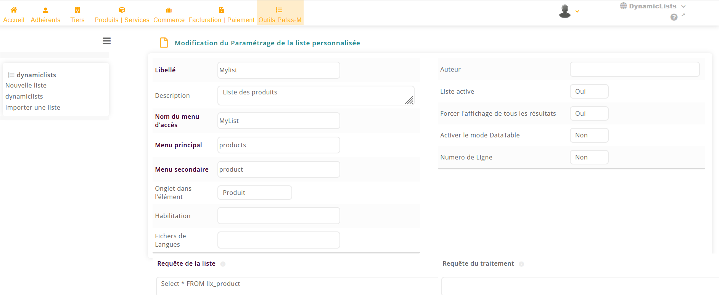Click the Accueil home icon
Viewport: 719px width, 295px height.
pyautogui.click(x=14, y=10)
